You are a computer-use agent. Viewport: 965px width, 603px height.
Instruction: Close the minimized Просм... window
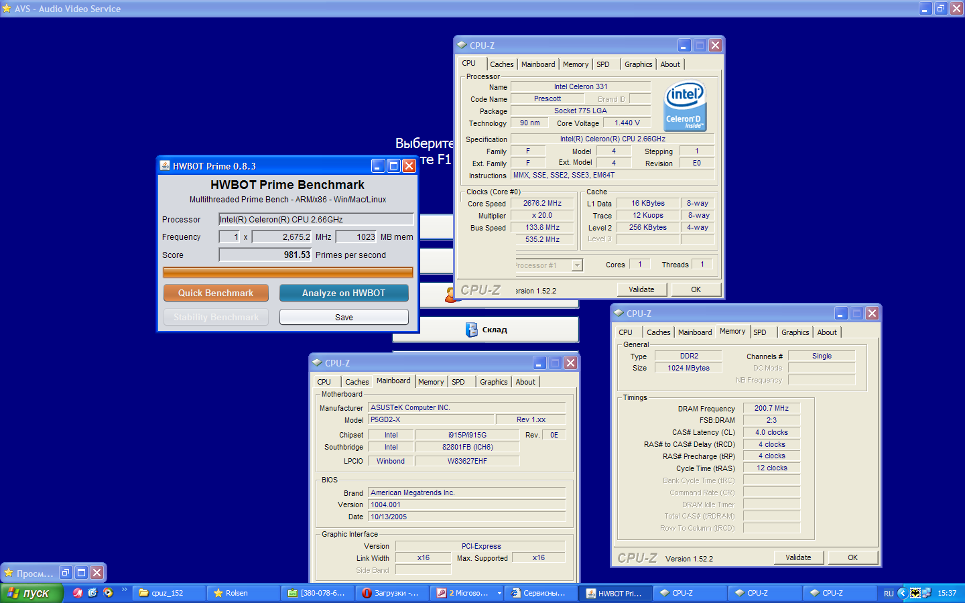(x=96, y=573)
